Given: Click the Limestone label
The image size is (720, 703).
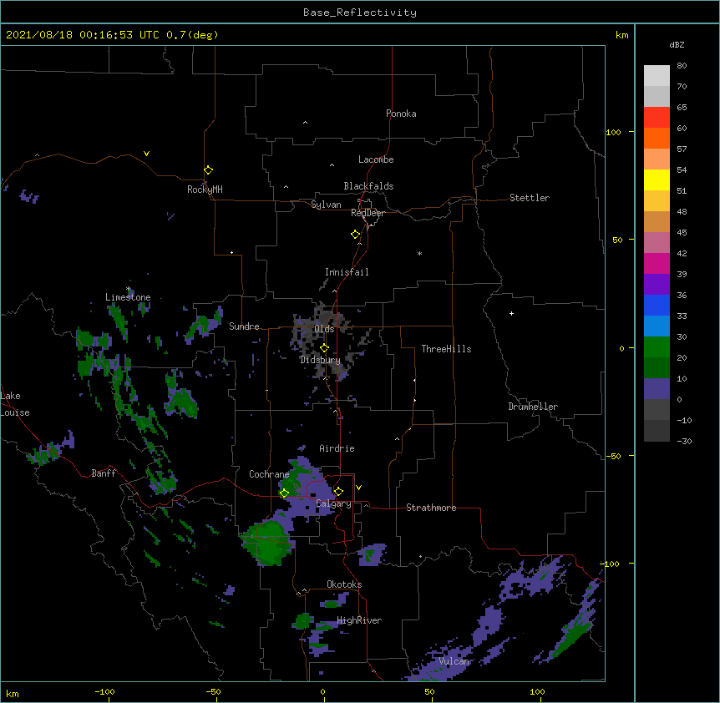Looking at the screenshot, I should 128,297.
